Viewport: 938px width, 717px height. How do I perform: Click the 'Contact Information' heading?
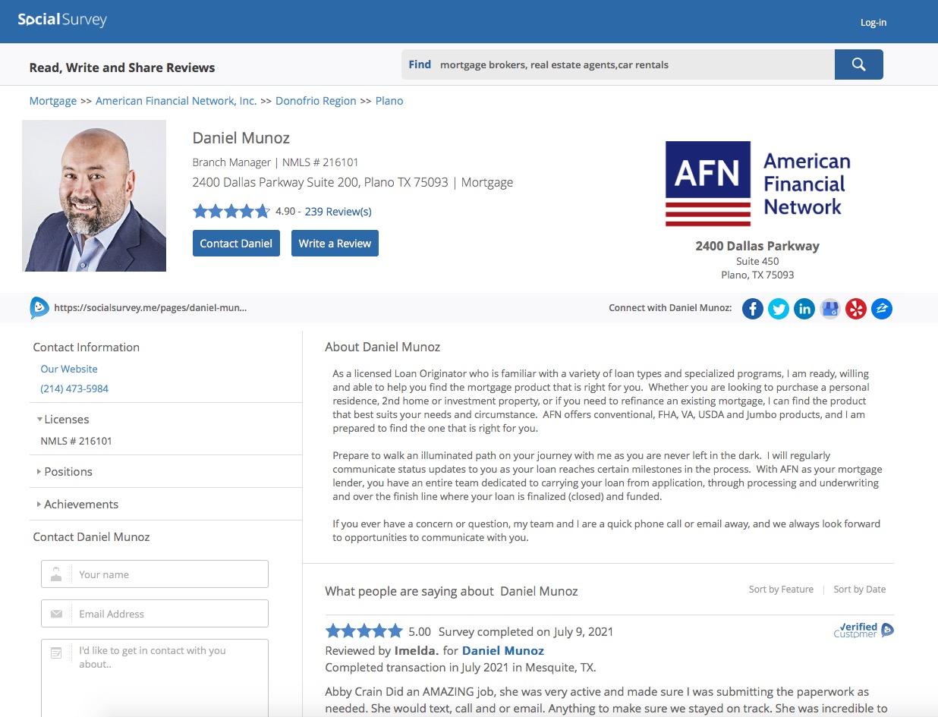point(87,347)
